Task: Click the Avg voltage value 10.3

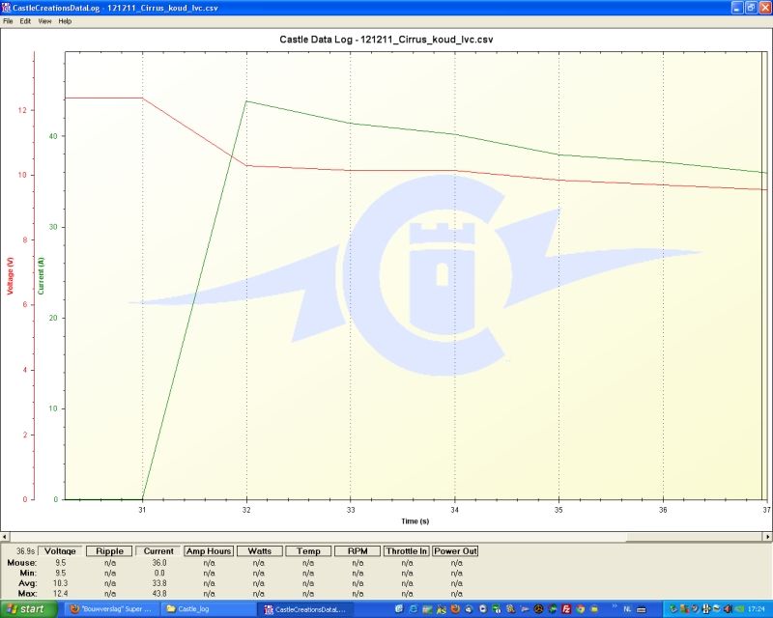Action: point(60,583)
